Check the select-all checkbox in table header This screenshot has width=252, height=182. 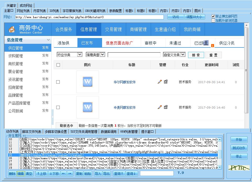point(58,65)
